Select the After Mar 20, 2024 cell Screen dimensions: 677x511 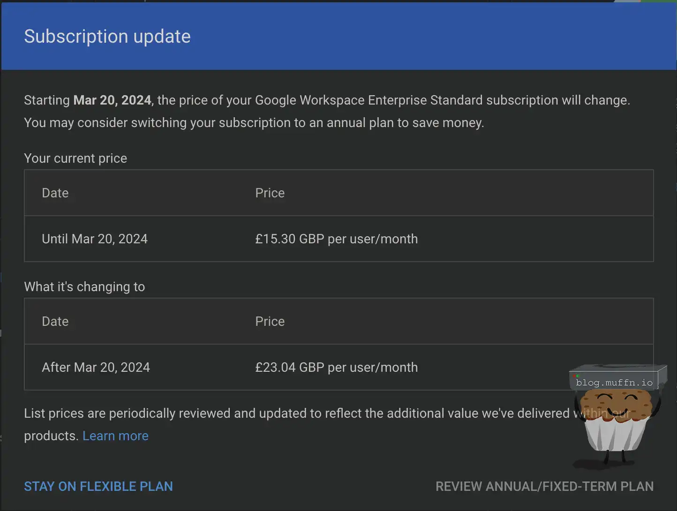(96, 367)
